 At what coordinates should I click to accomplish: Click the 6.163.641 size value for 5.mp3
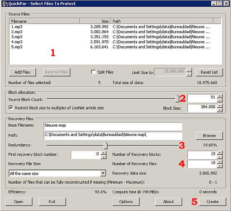(x=100, y=47)
